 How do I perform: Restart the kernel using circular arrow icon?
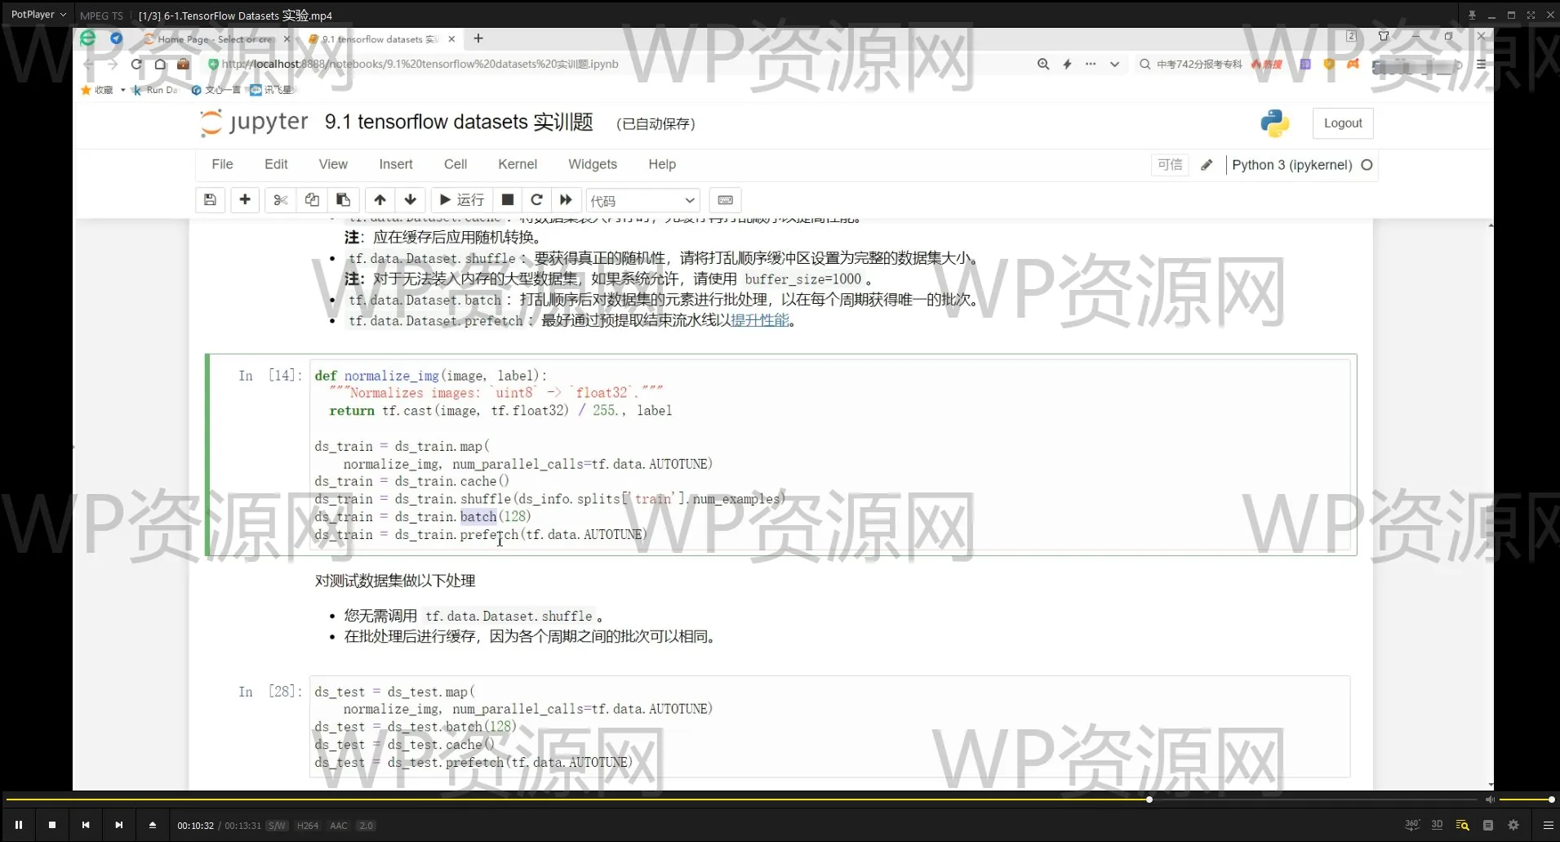(536, 200)
